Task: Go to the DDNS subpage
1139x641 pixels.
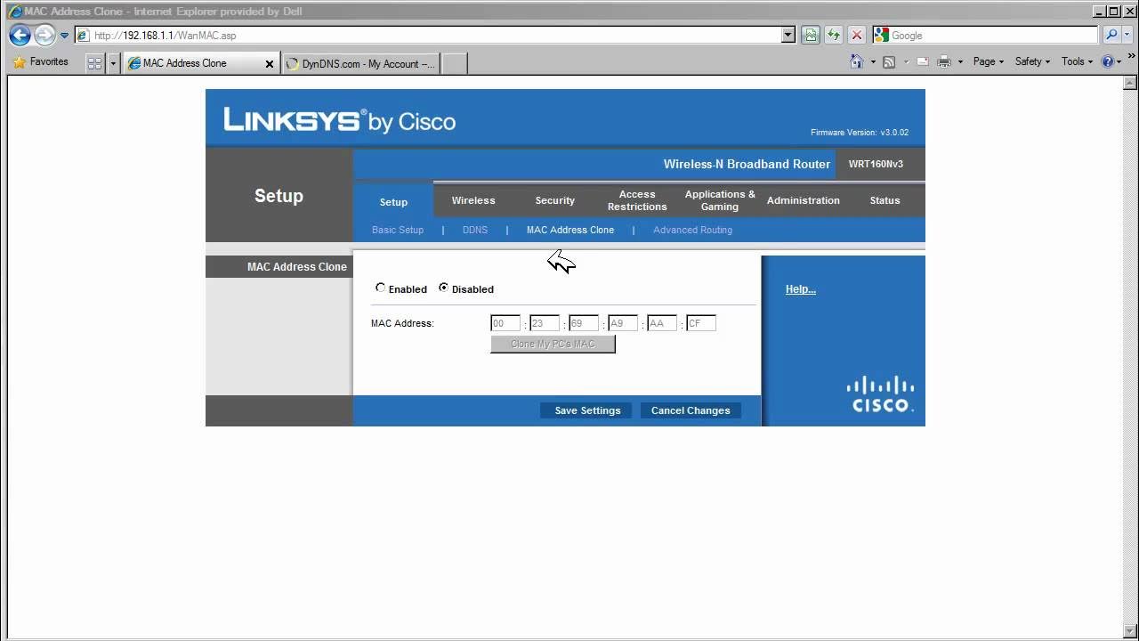Action: click(475, 230)
